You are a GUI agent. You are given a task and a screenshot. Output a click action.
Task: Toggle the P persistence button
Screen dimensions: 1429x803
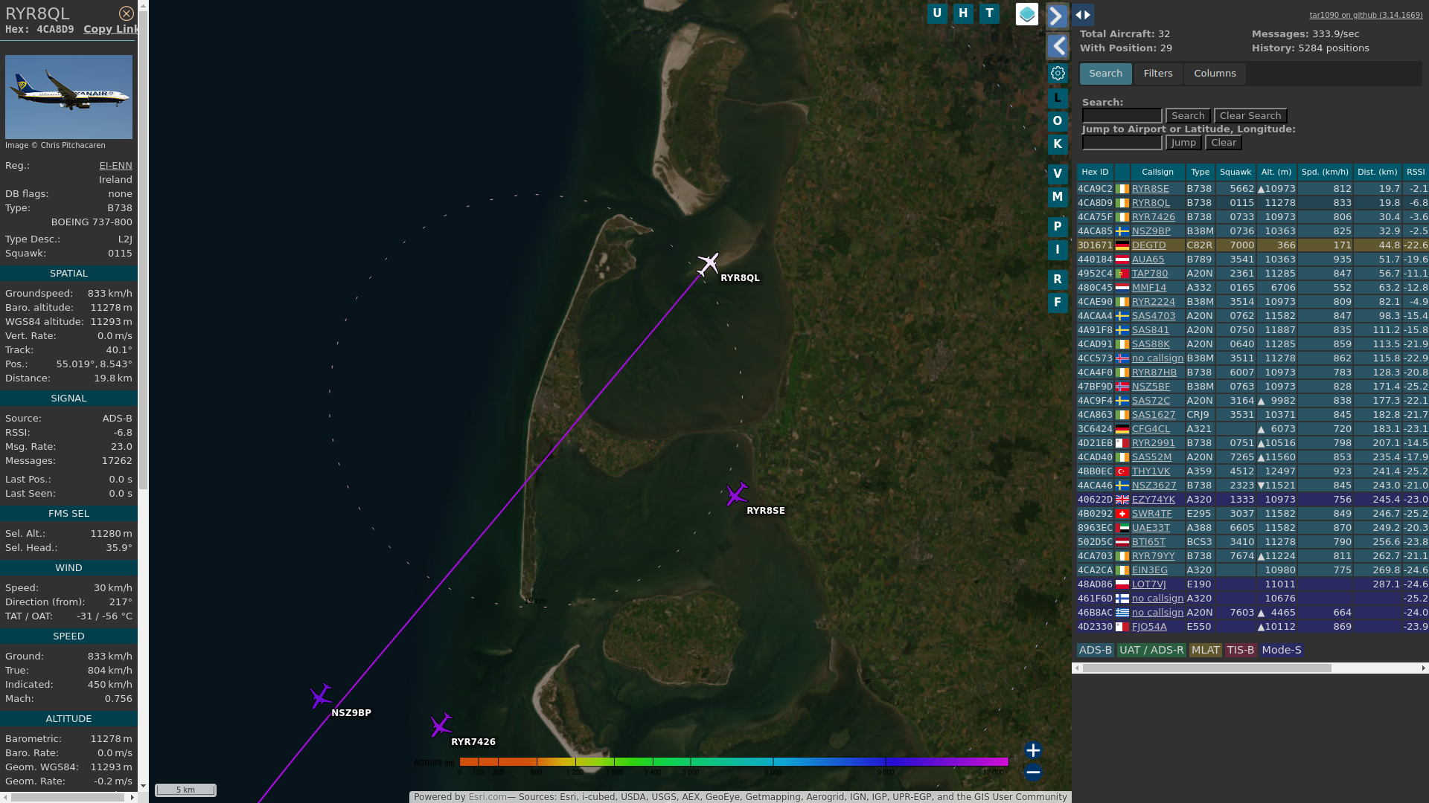1058,227
